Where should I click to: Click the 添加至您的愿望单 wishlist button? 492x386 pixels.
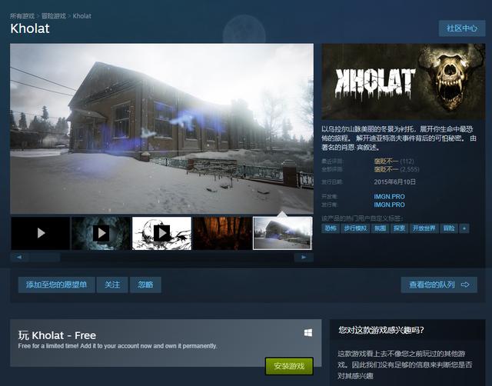click(x=56, y=285)
